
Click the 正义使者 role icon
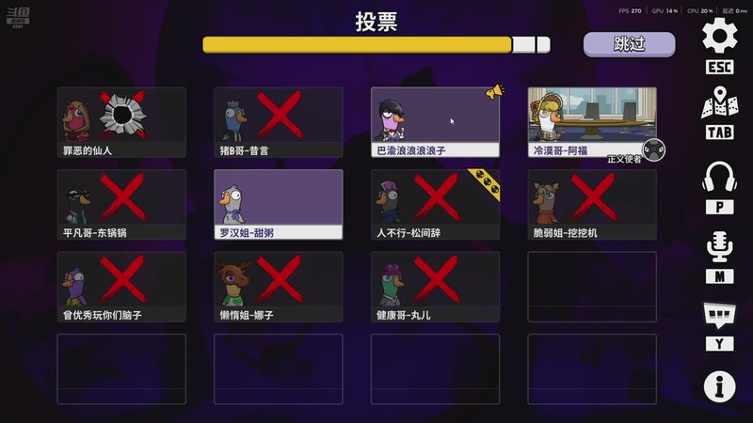pyautogui.click(x=653, y=150)
